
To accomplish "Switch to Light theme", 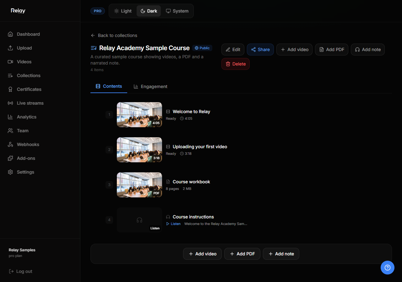I will [123, 11].
